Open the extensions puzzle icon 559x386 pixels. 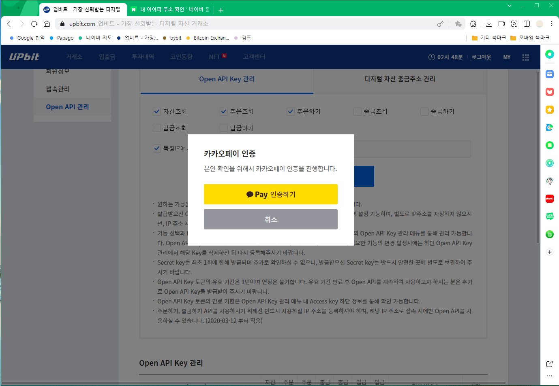473,24
